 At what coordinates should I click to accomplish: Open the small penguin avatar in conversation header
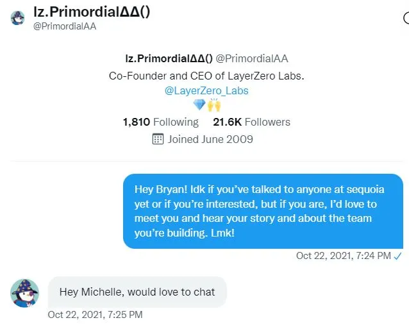[17, 18]
